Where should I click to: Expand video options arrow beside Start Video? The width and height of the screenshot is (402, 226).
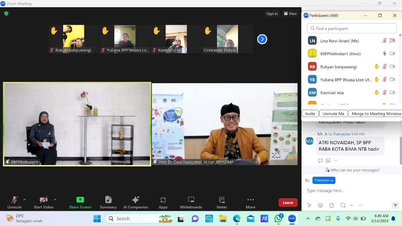click(x=55, y=200)
